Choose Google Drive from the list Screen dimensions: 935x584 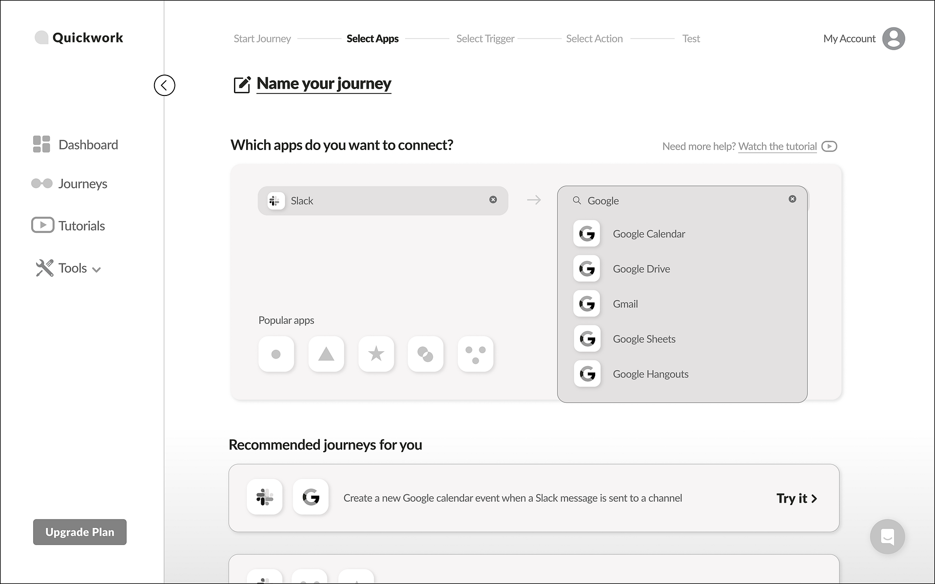pos(682,269)
